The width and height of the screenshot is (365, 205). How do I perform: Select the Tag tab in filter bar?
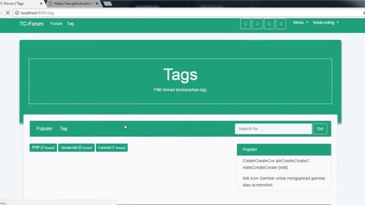coord(63,129)
